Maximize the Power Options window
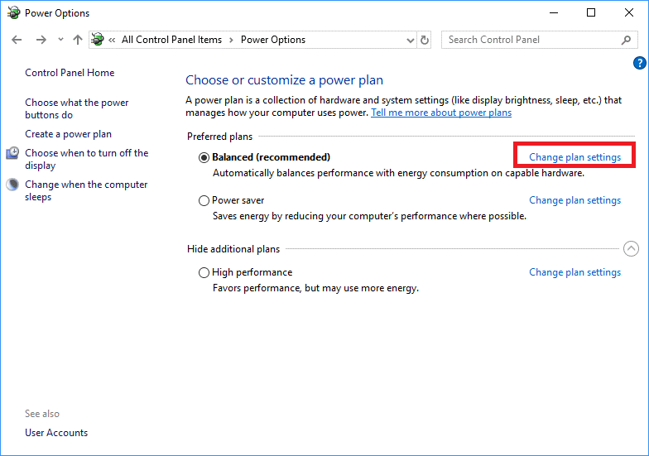649x456 pixels. tap(591, 13)
